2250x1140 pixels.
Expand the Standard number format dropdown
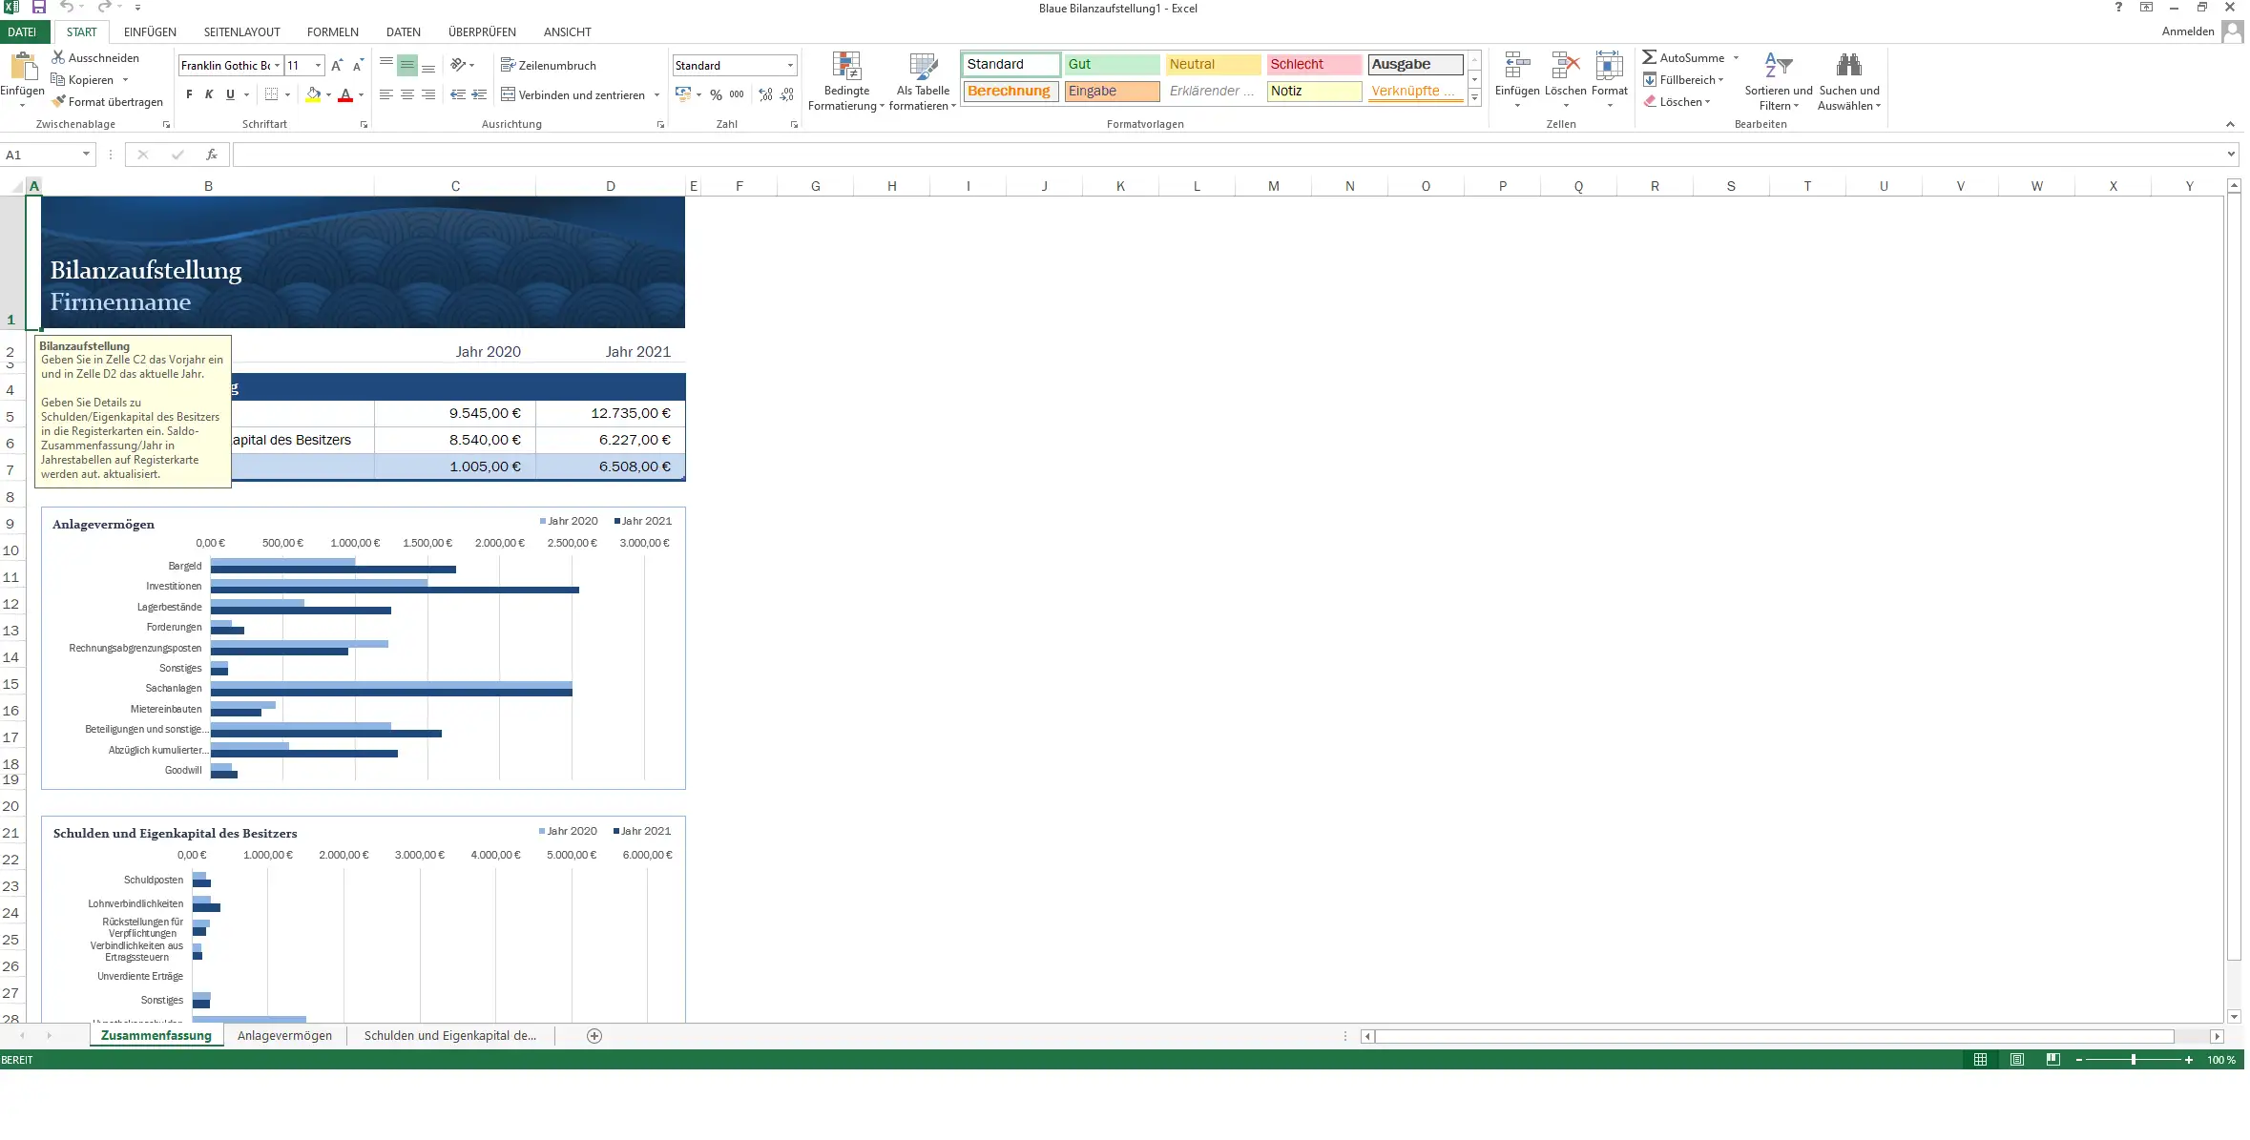point(790,65)
